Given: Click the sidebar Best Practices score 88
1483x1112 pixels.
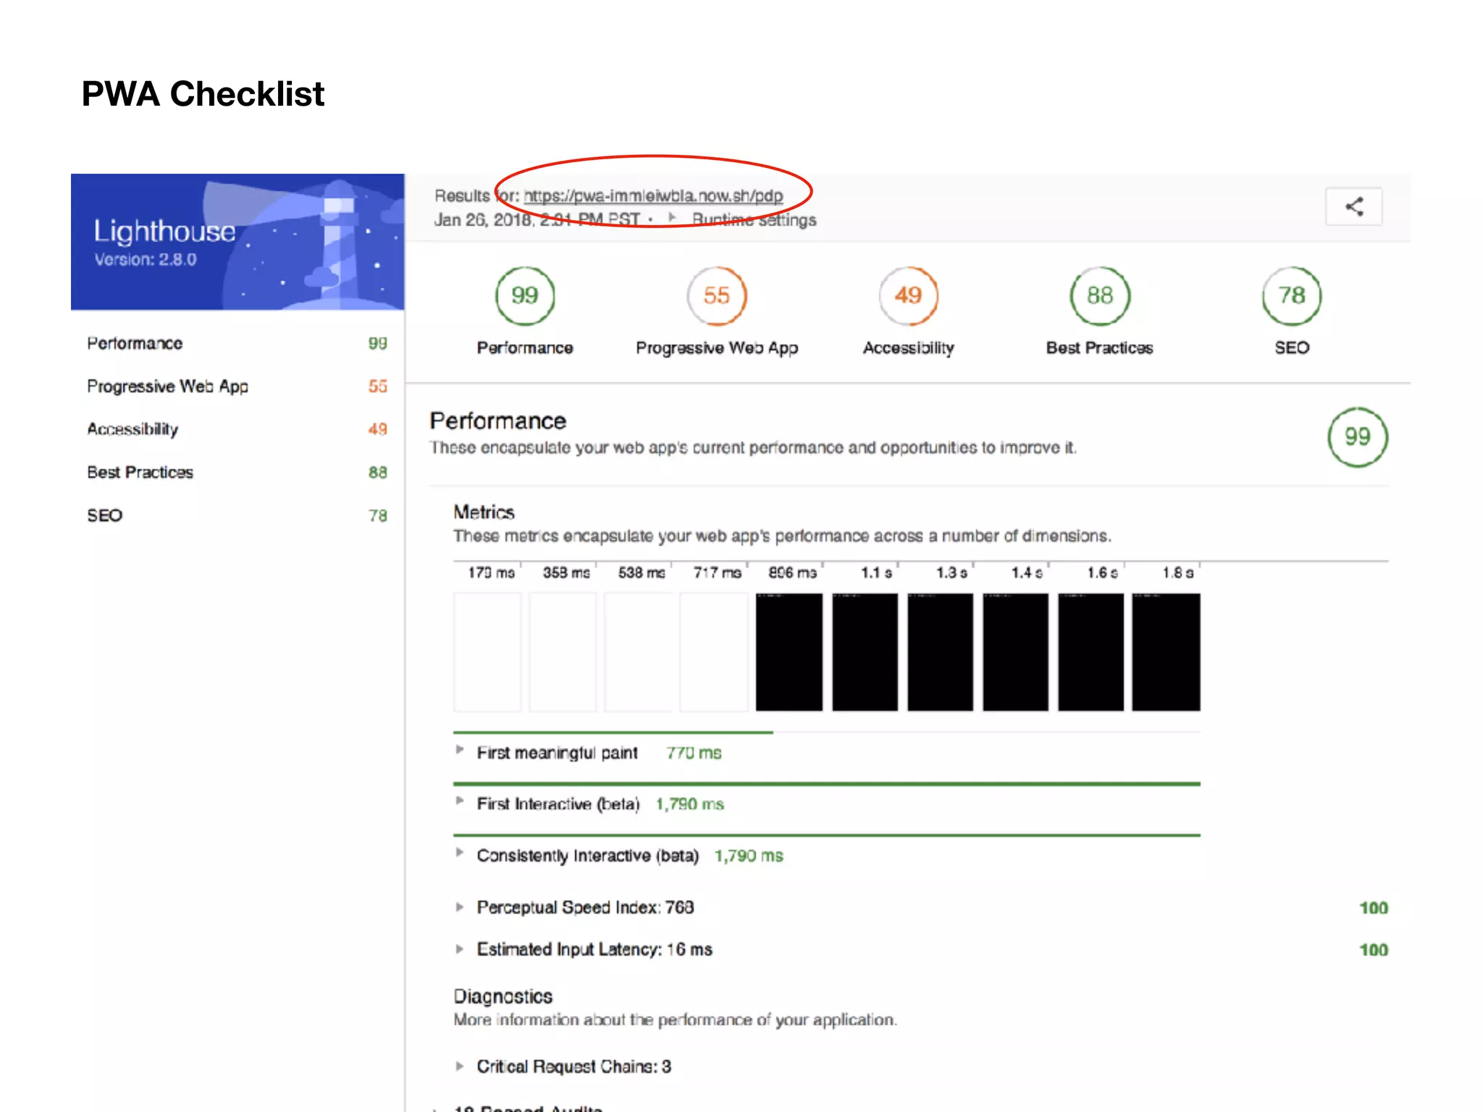Looking at the screenshot, I should click(x=378, y=473).
